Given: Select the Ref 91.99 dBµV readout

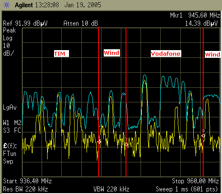Looking at the screenshot, I should point(25,23).
